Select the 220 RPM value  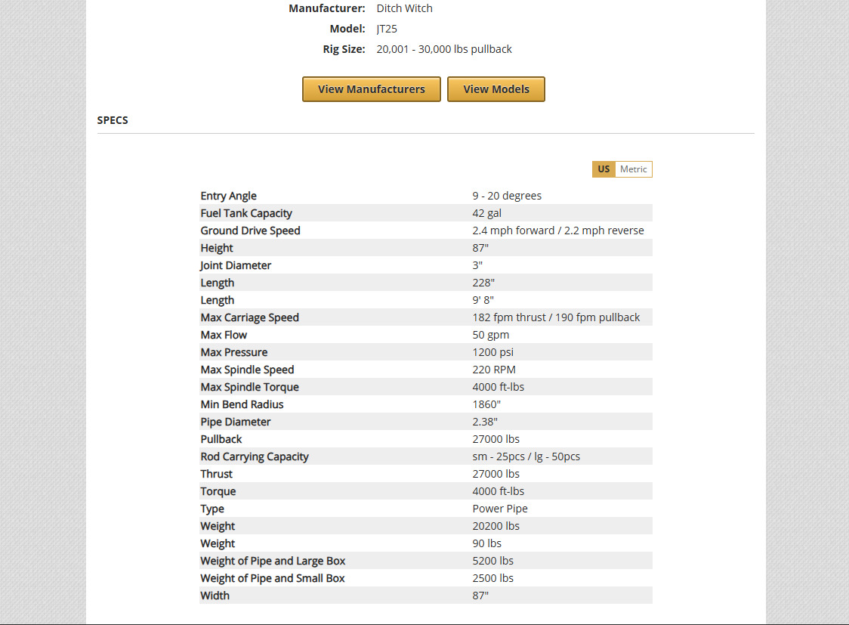pos(494,370)
